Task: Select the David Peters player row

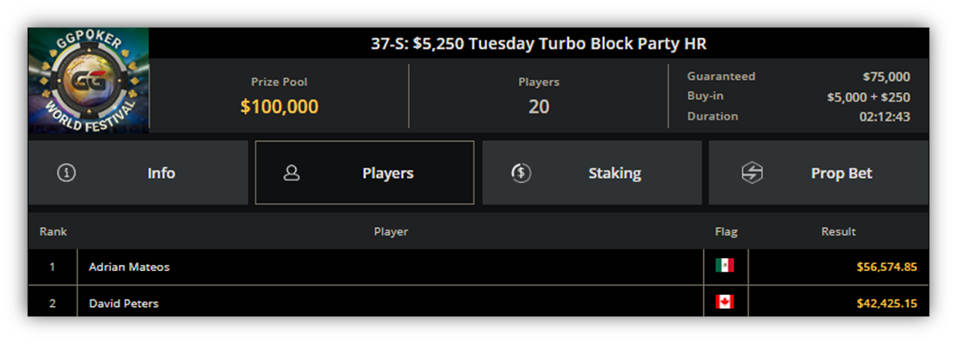Action: click(x=478, y=301)
